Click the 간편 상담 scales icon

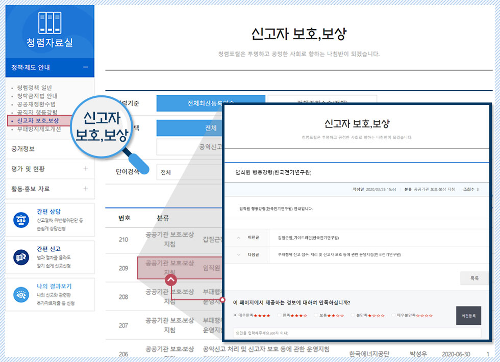(x=21, y=220)
